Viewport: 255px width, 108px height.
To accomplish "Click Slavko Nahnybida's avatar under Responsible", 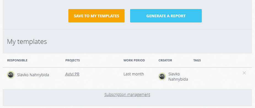I will coord(11,75).
